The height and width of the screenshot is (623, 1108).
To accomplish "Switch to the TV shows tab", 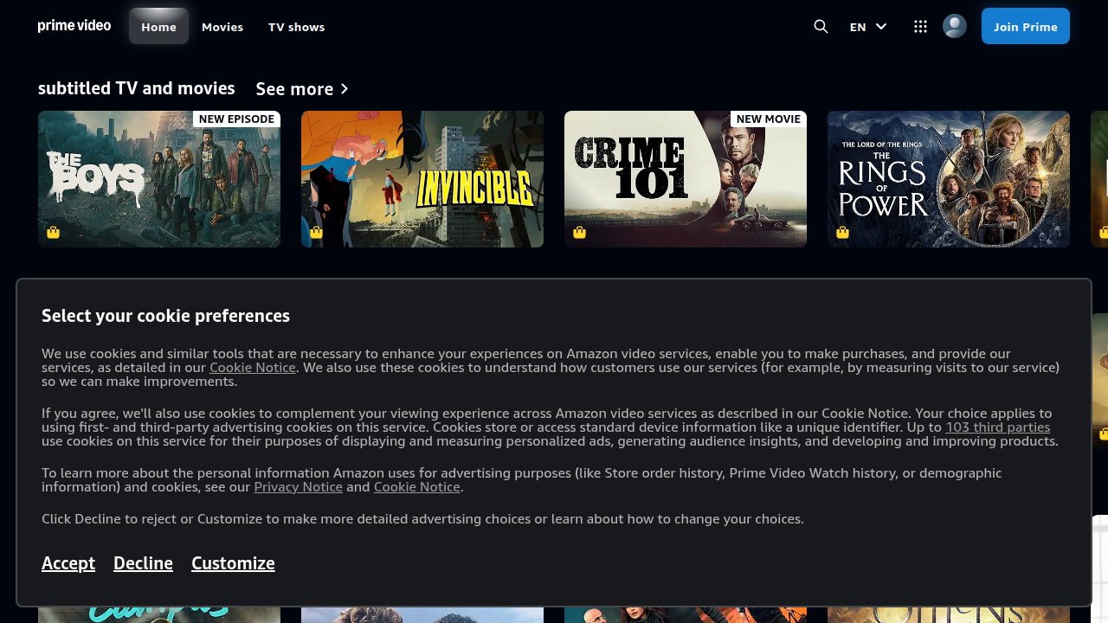I will 296,27.
